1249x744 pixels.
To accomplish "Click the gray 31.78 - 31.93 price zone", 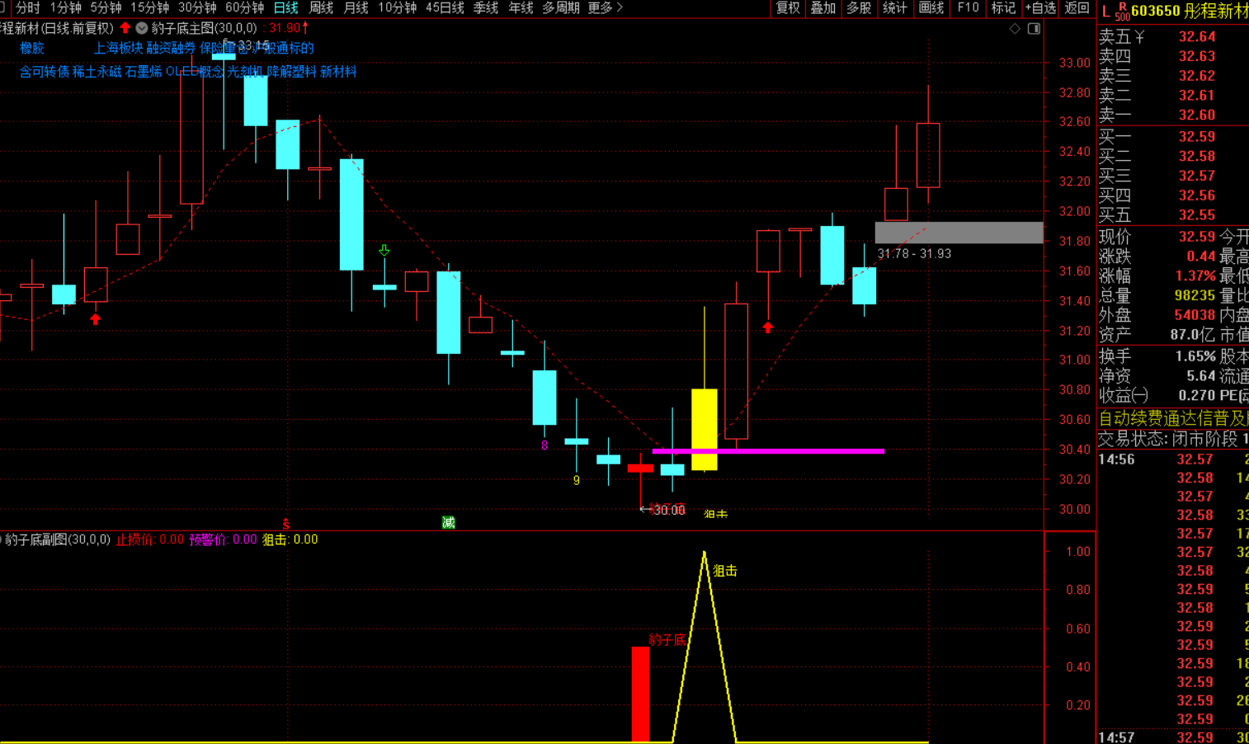I will 959,233.
